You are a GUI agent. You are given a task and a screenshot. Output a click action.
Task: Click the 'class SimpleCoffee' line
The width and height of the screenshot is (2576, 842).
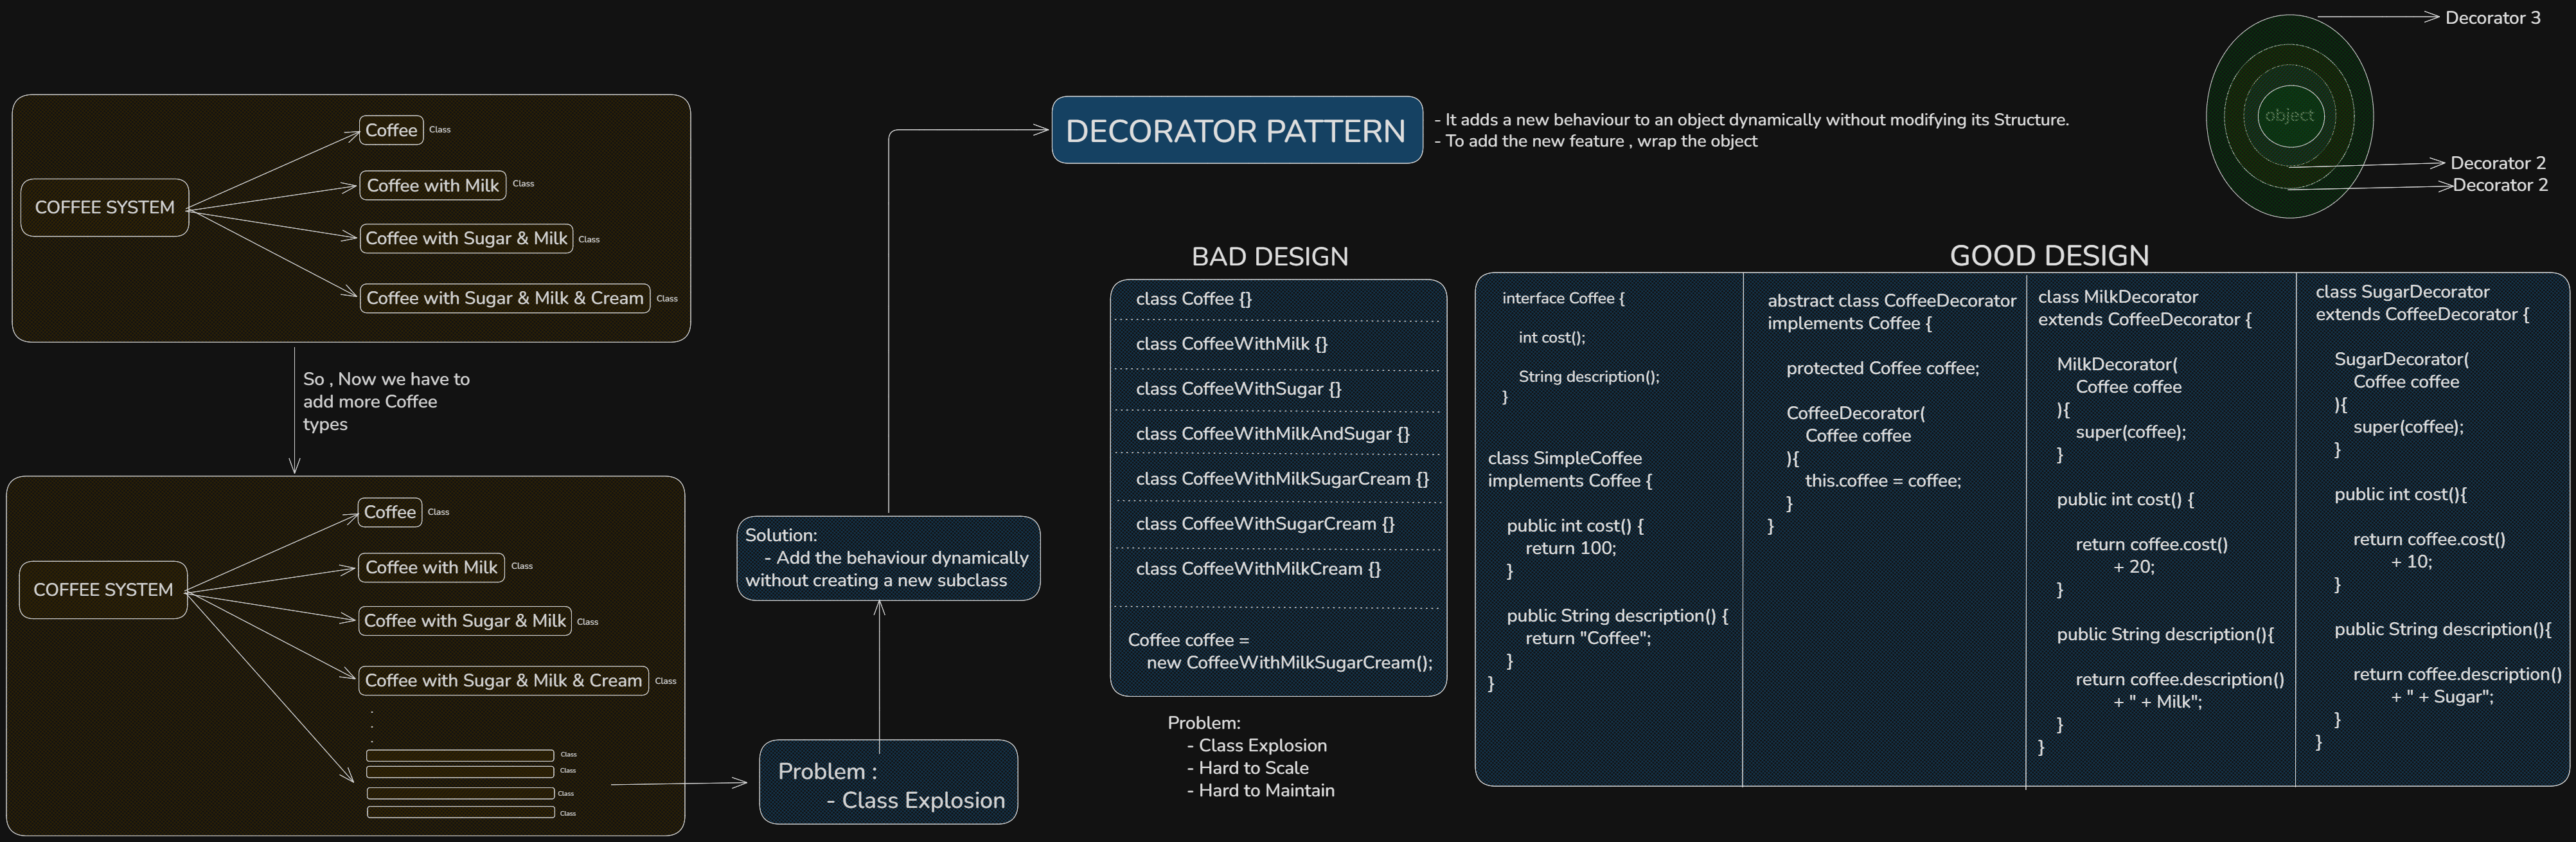[1565, 458]
